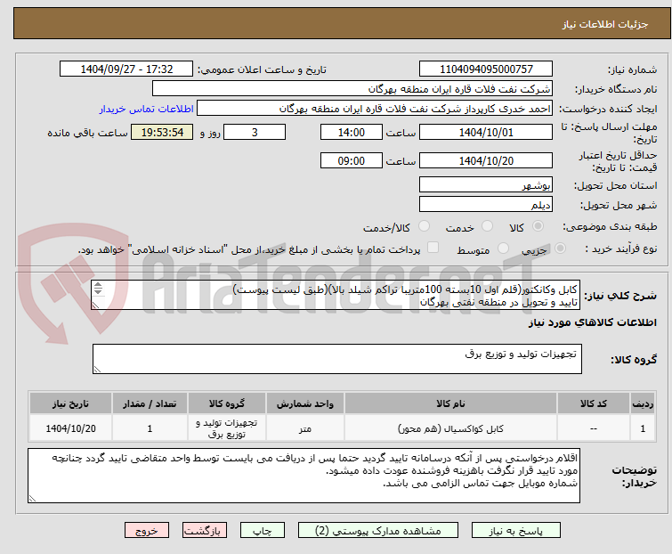Image resolution: width=672 pixels, height=554 pixels.
Task: Click the چاپ print button
Action: [x=263, y=531]
